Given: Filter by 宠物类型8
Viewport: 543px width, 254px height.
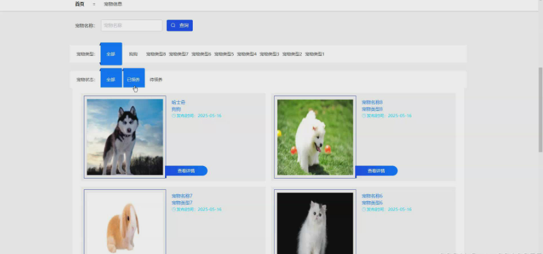Looking at the screenshot, I should tap(156, 54).
